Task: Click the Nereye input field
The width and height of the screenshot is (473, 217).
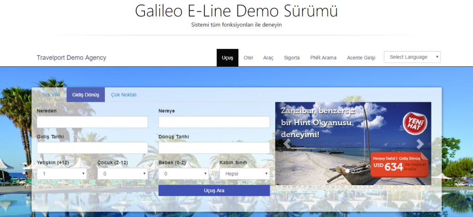Action: (x=214, y=122)
